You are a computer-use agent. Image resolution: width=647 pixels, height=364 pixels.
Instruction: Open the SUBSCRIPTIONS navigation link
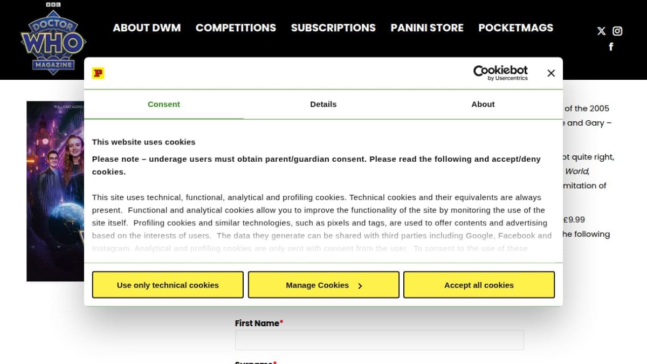pos(333,28)
